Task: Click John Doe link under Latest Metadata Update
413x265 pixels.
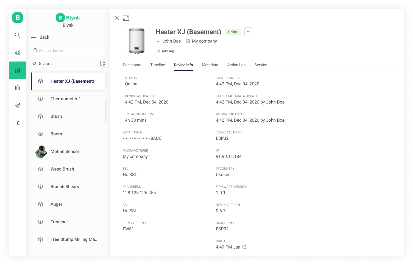Action: [275, 102]
